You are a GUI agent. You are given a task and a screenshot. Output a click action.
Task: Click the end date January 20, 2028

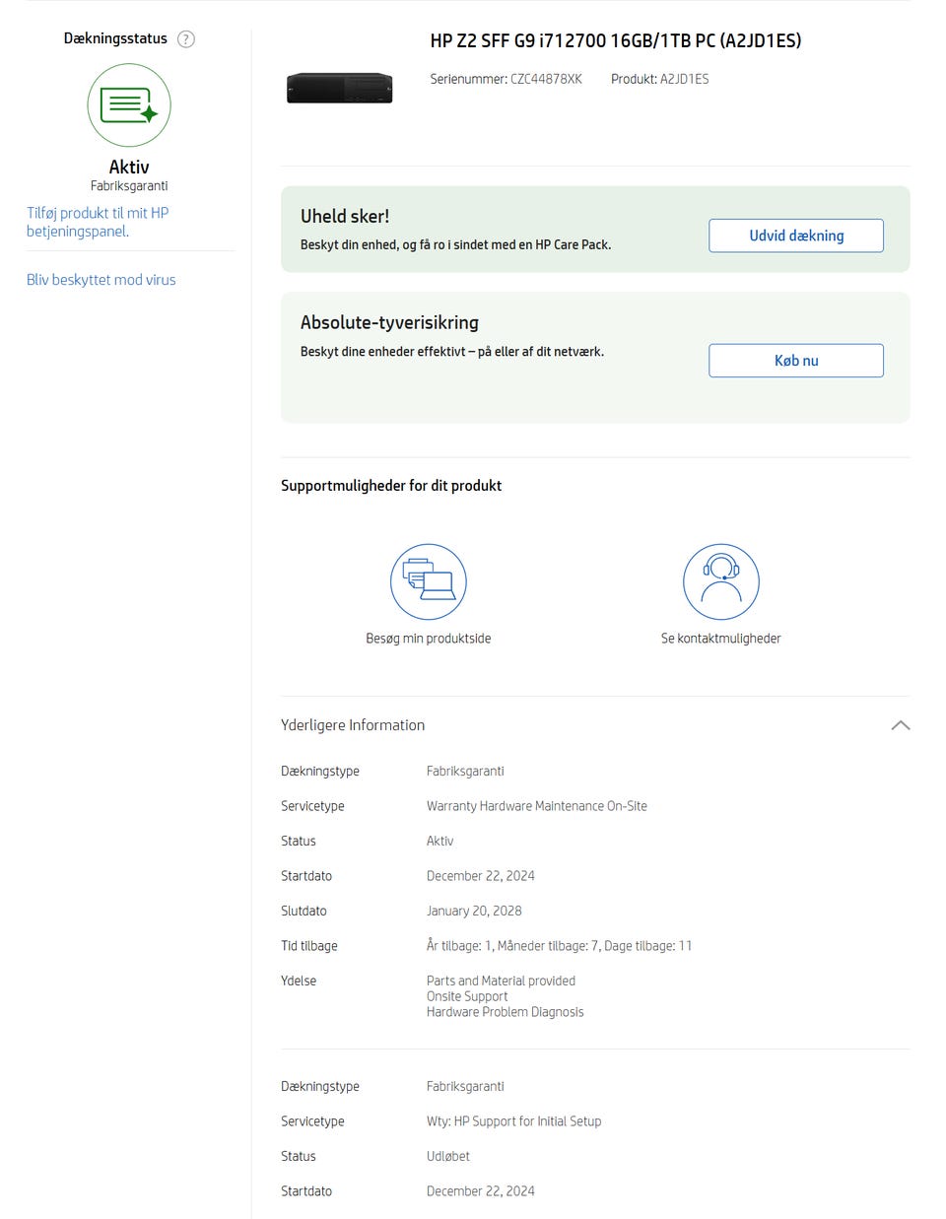tap(474, 911)
